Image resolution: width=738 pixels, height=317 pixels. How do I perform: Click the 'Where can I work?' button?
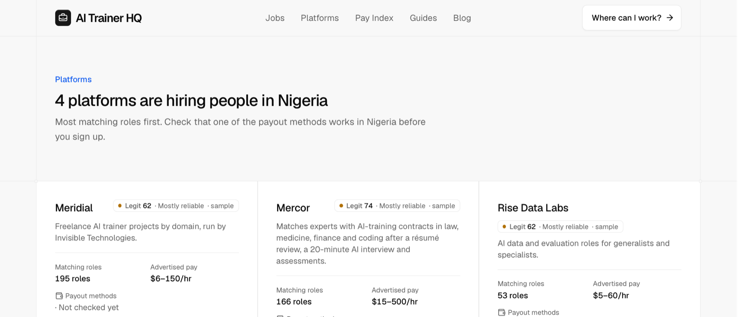coord(631,18)
